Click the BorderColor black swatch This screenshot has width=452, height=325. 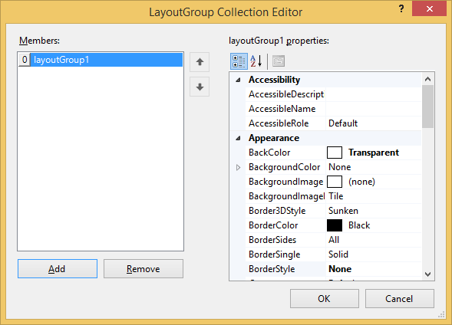[335, 225]
